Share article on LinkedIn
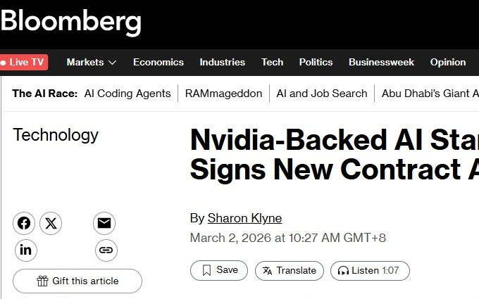This screenshot has width=479, height=299. (x=25, y=250)
